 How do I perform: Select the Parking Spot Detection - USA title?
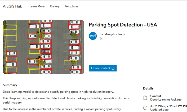point(123,25)
